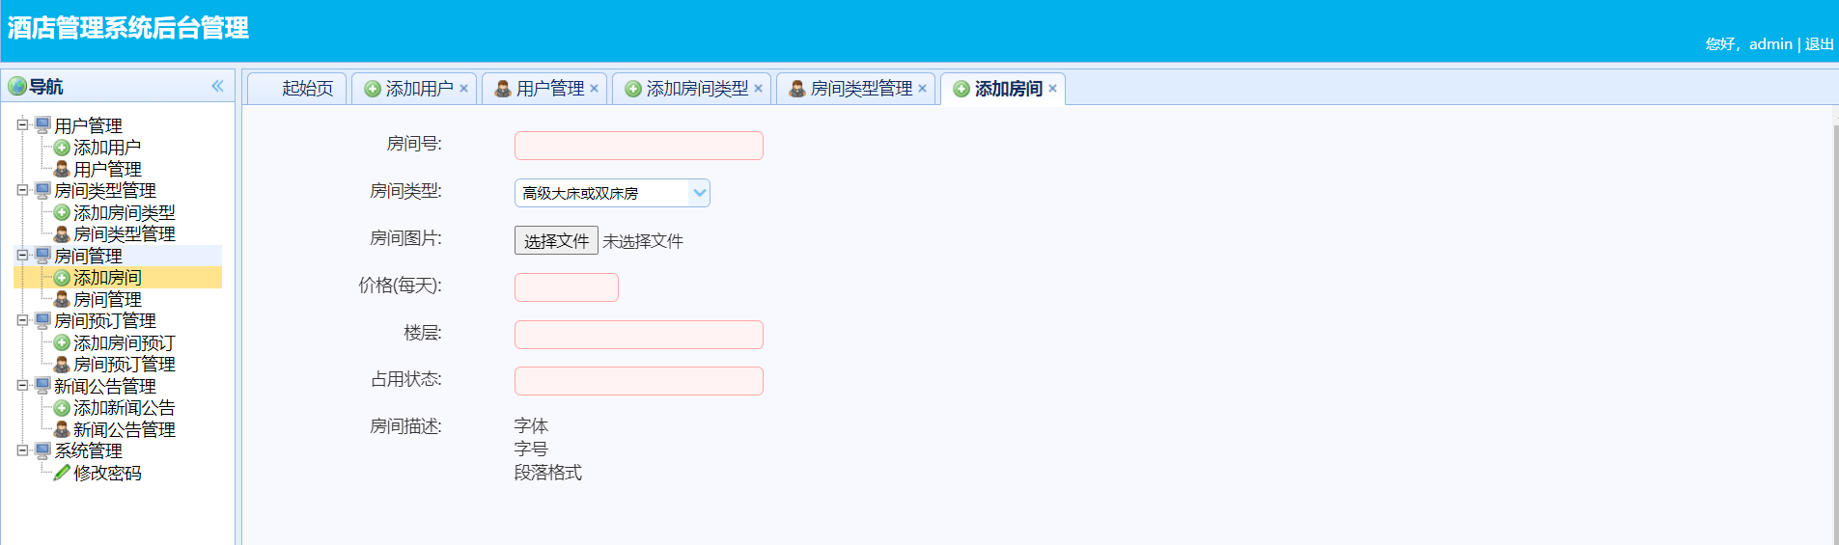The width and height of the screenshot is (1839, 545).
Task: Click the 价格(每天) input field
Action: click(566, 287)
